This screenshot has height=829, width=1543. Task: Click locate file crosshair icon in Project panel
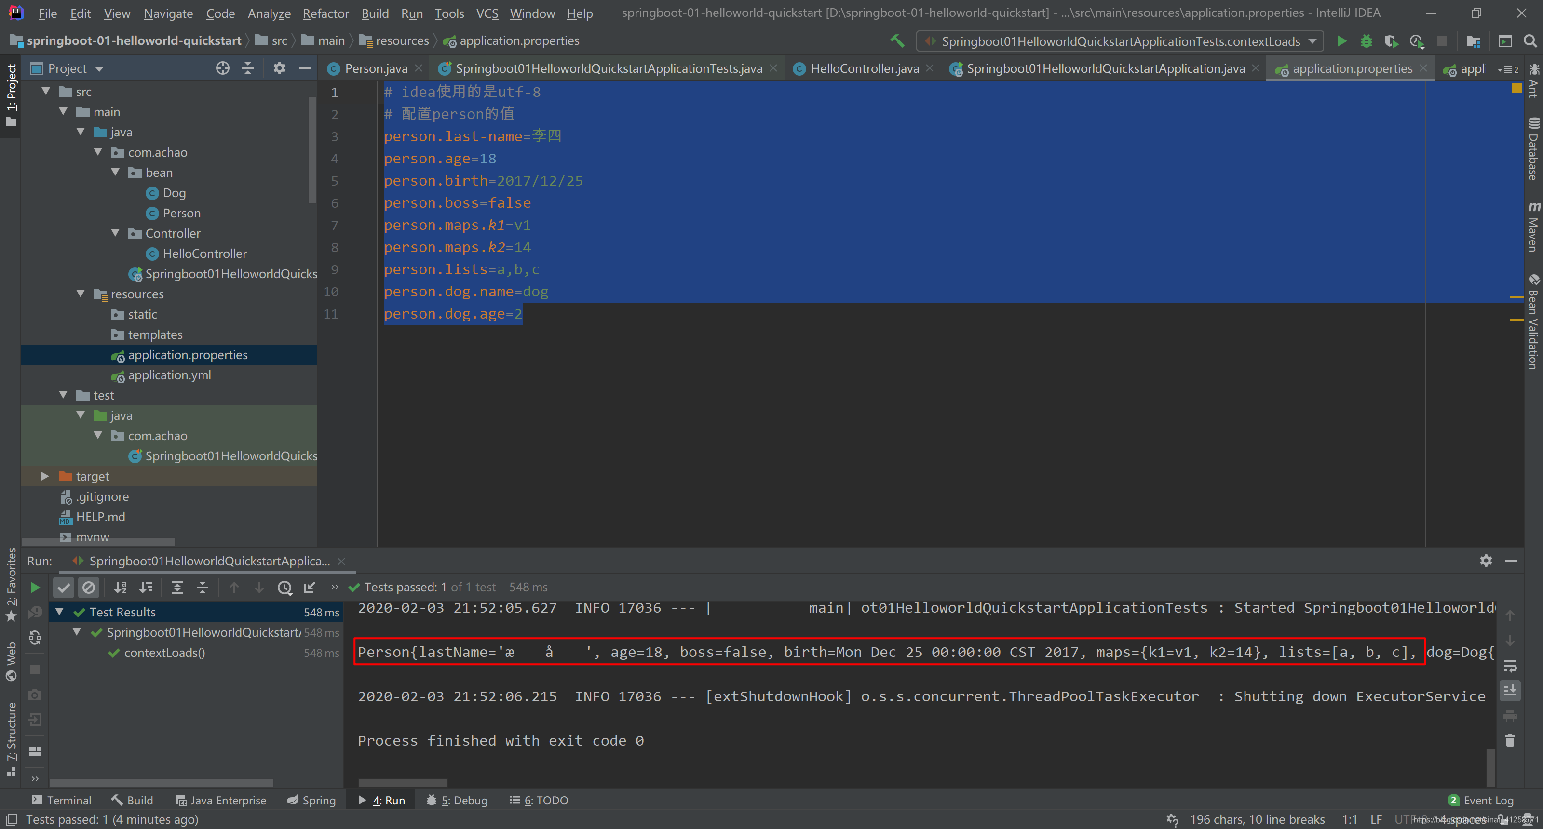[222, 68]
